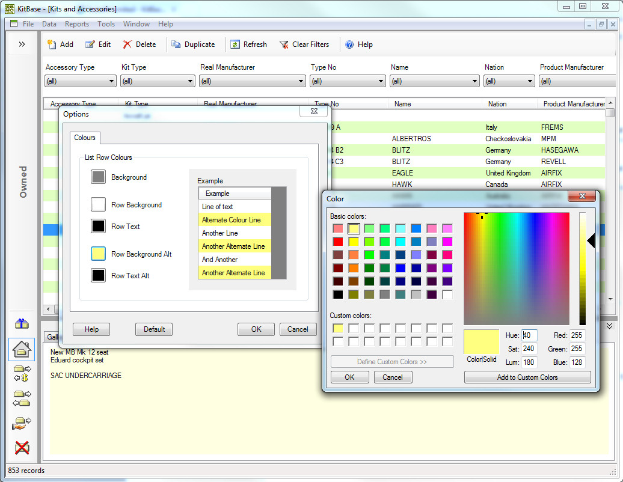Click Default button in Options dialog
The width and height of the screenshot is (623, 482).
click(154, 329)
